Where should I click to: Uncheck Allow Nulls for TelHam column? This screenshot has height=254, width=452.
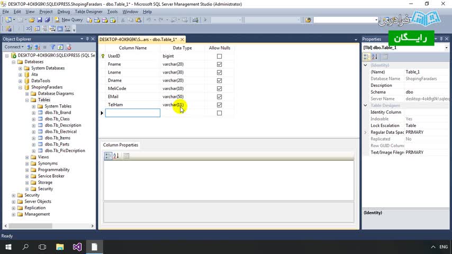pyautogui.click(x=219, y=105)
